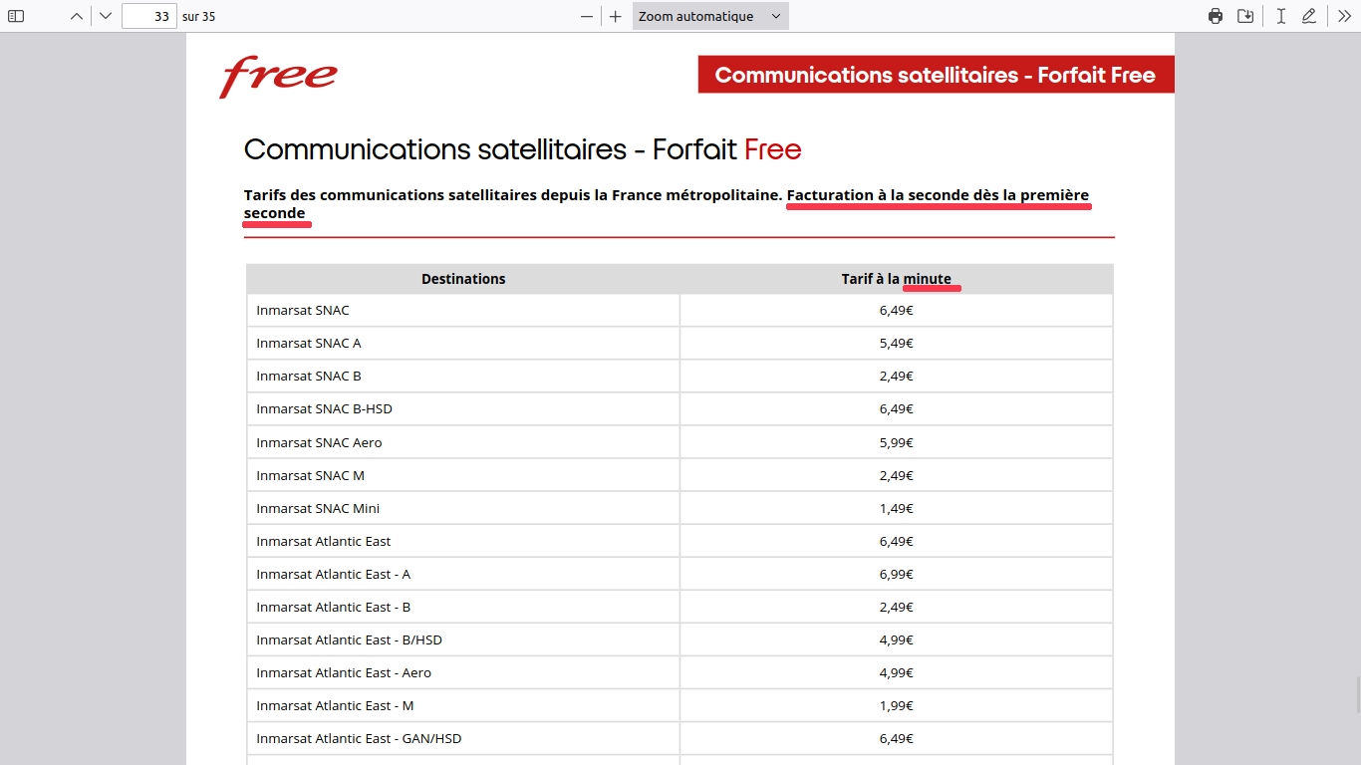Click the Destinations column header
This screenshot has height=765, width=1361.
pos(463,279)
